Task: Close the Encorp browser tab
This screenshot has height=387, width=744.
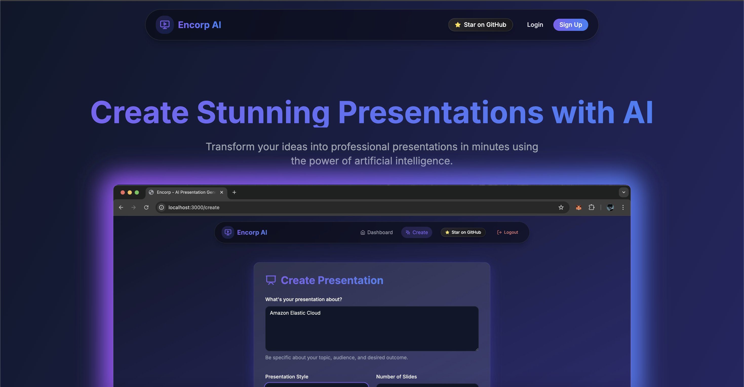Action: click(x=222, y=192)
